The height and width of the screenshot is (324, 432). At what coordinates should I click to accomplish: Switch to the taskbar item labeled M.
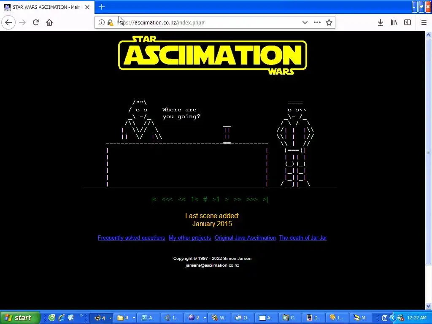pos(360,318)
